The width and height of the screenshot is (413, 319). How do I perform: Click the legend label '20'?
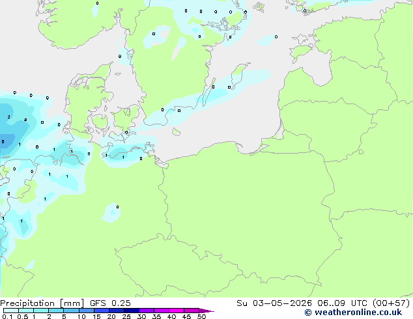[x=111, y=316]
